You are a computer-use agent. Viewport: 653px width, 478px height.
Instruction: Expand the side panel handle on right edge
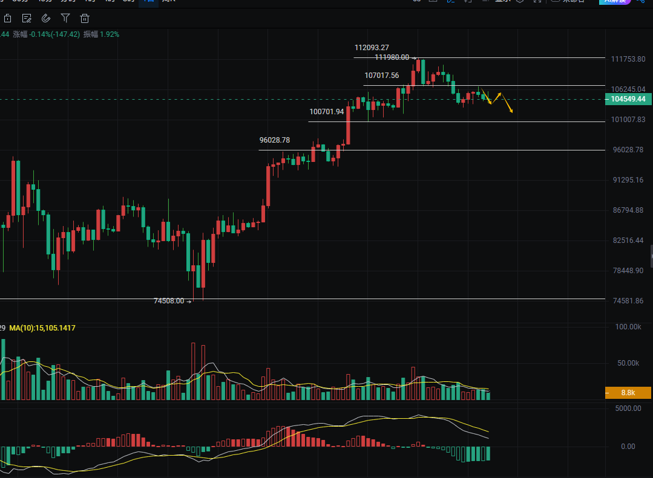[x=651, y=256]
